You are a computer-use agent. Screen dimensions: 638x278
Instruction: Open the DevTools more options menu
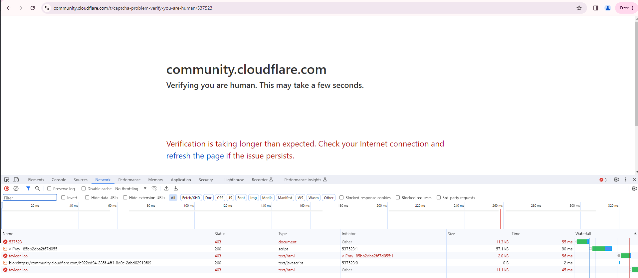point(626,179)
